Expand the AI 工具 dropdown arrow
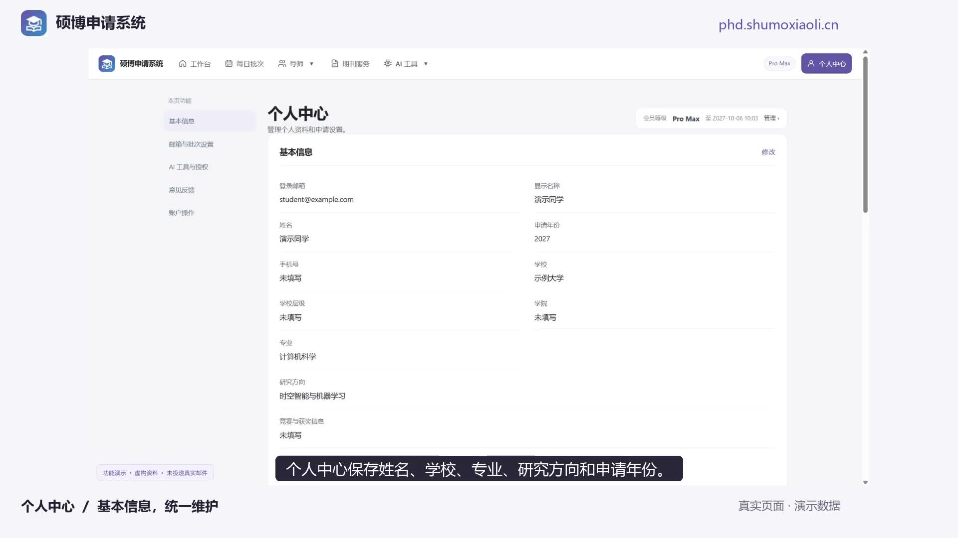Image resolution: width=958 pixels, height=538 pixels. tap(426, 64)
